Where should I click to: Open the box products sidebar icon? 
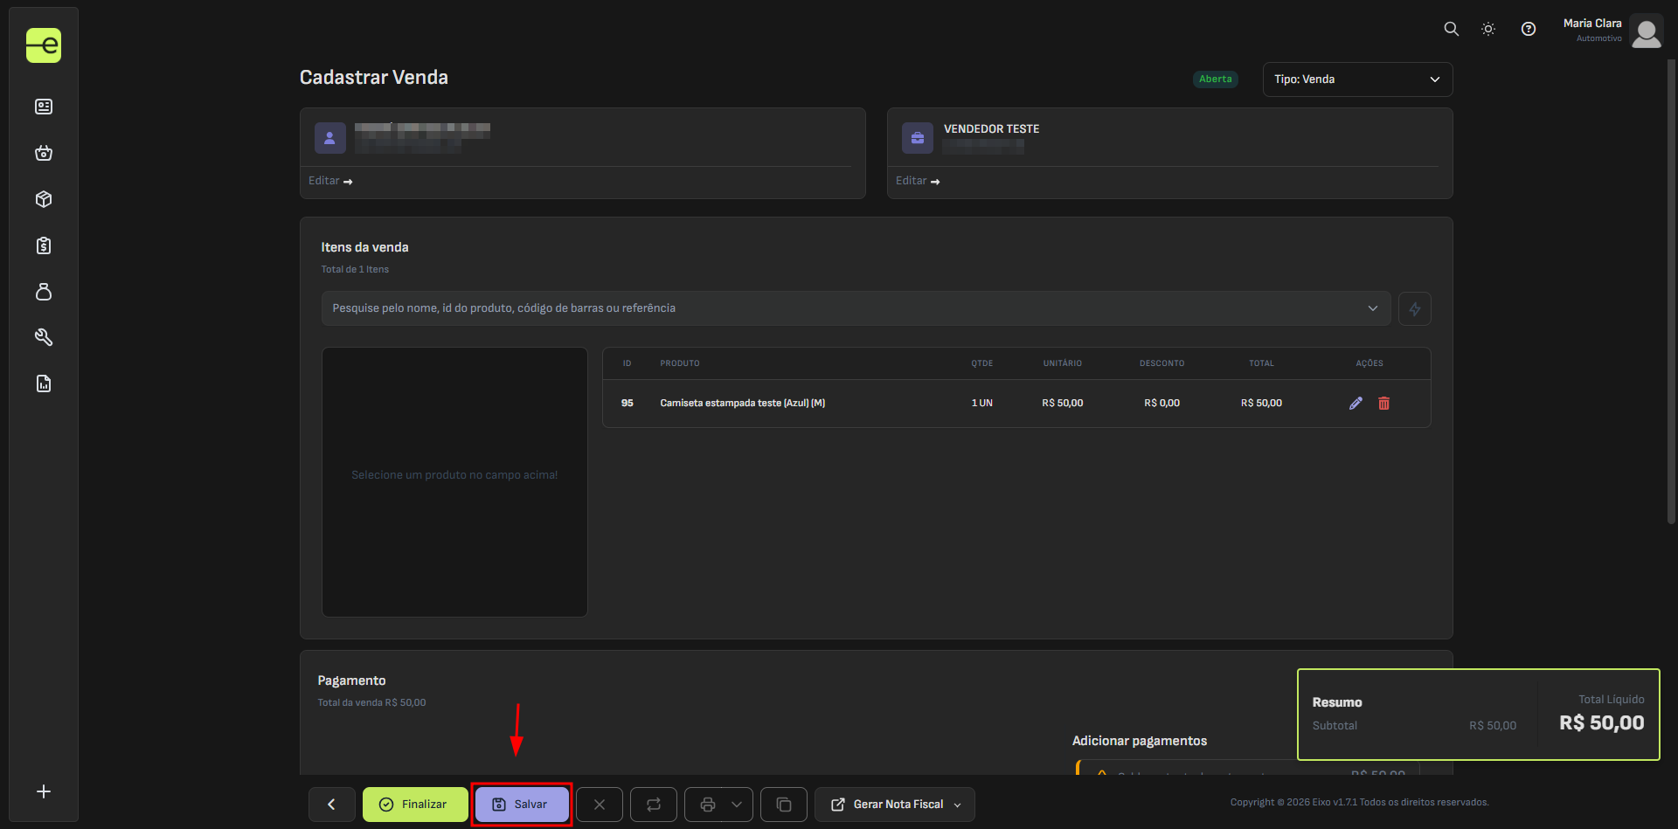coord(44,199)
